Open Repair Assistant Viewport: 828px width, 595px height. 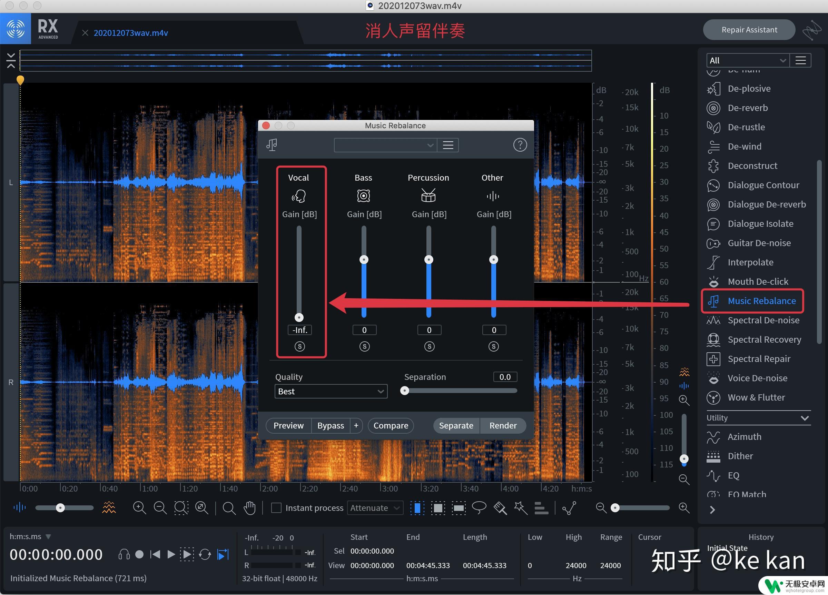(x=749, y=30)
